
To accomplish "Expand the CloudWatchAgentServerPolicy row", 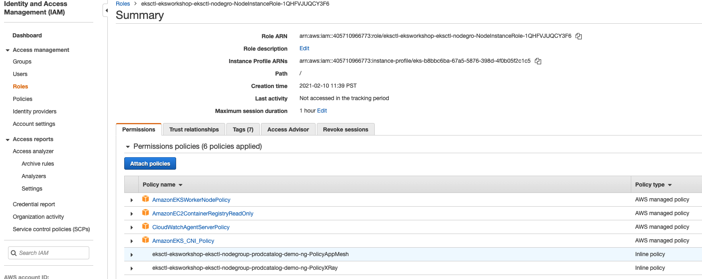I will [x=131, y=227].
